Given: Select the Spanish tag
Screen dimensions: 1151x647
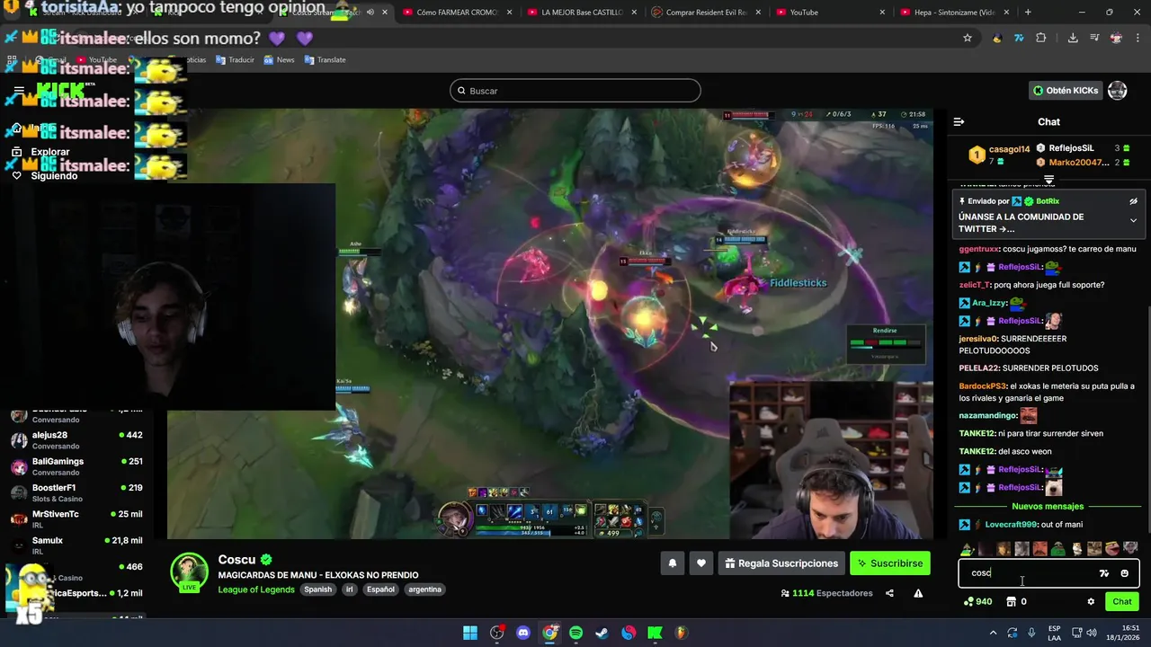Looking at the screenshot, I should coord(317,589).
